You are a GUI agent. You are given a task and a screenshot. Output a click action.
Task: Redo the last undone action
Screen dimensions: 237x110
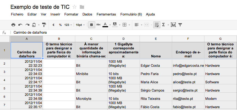(27, 25)
